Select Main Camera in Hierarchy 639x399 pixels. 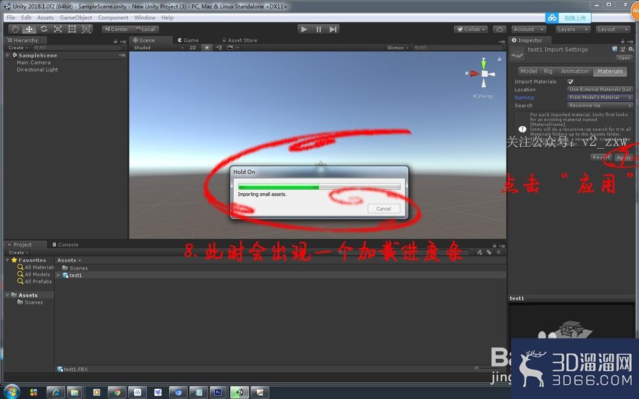pos(33,63)
